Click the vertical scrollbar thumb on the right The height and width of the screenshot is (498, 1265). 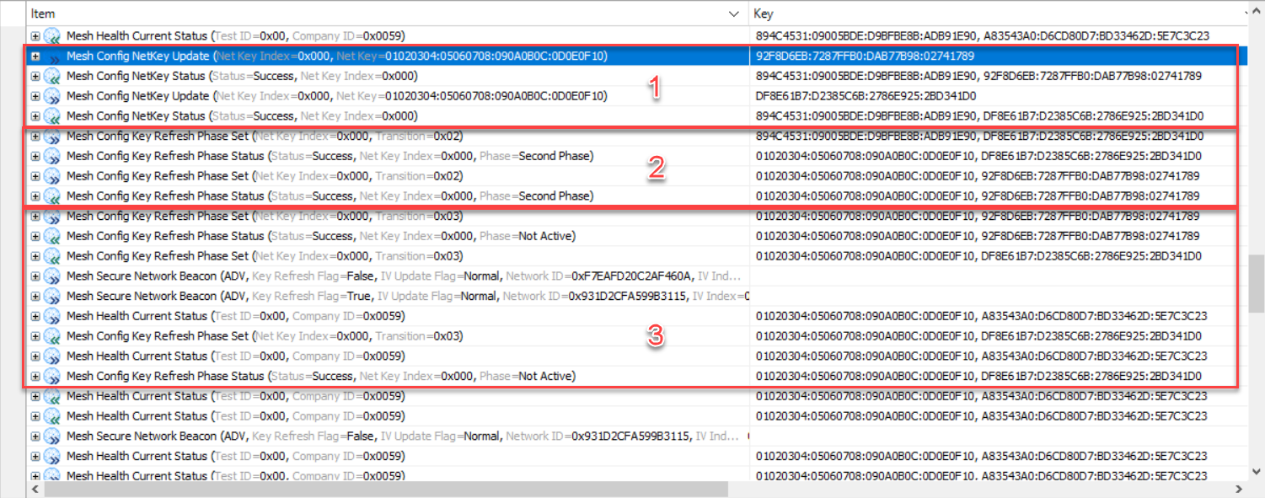[x=1257, y=278]
